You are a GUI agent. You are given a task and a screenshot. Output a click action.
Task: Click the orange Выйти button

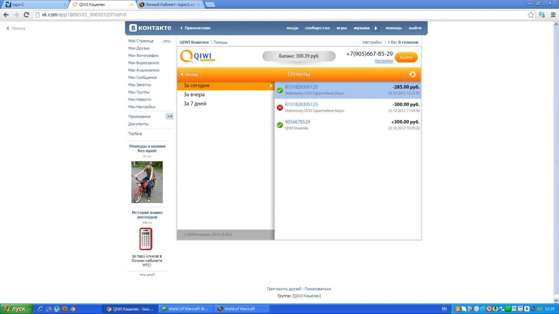pos(406,57)
